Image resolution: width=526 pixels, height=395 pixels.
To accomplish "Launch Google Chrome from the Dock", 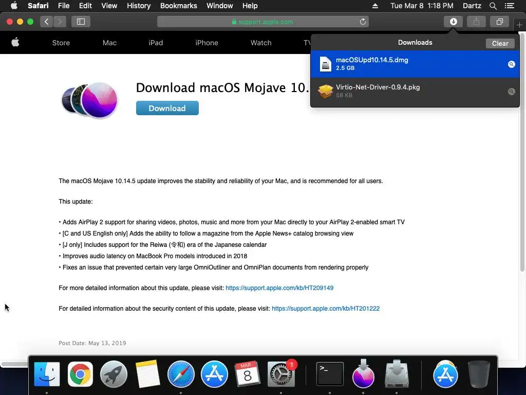I will tap(80, 374).
